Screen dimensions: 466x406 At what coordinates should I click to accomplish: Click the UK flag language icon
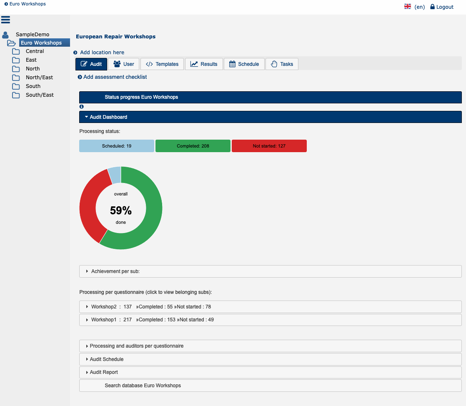tap(408, 7)
